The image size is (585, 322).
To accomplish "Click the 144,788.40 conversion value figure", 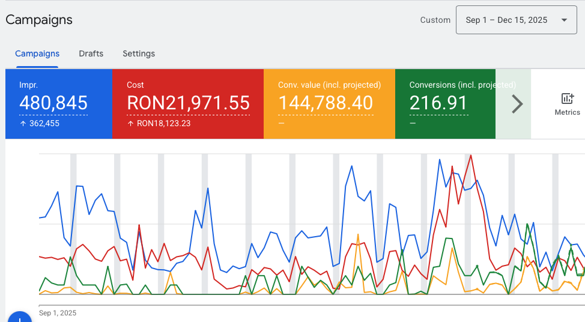I will (326, 103).
